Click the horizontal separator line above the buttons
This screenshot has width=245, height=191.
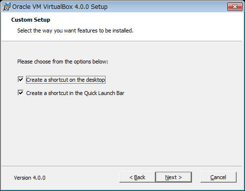coord(122,166)
